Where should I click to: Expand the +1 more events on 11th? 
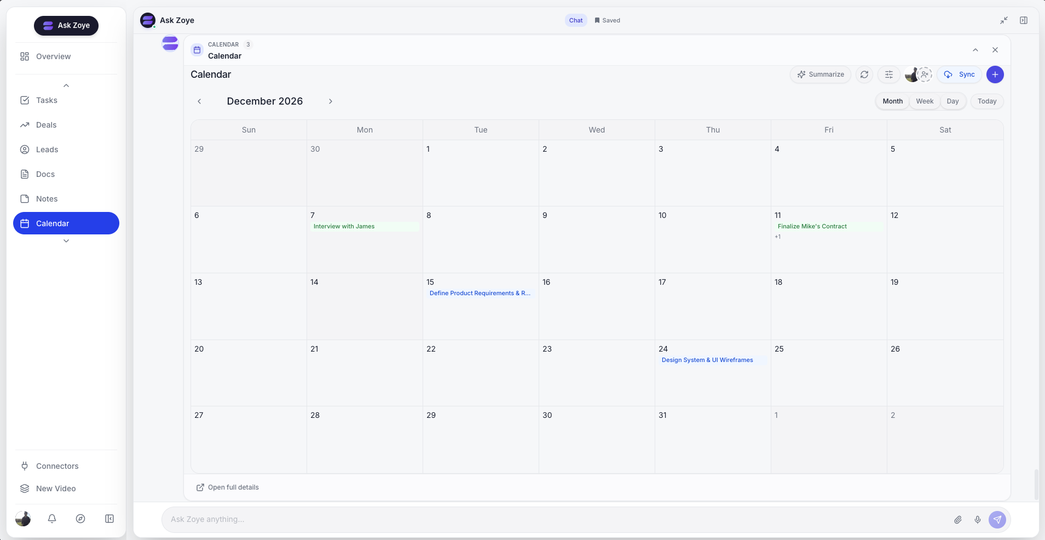[778, 237]
